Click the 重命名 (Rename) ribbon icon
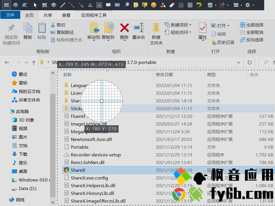The height and width of the screenshot is (206, 275). click(138, 31)
